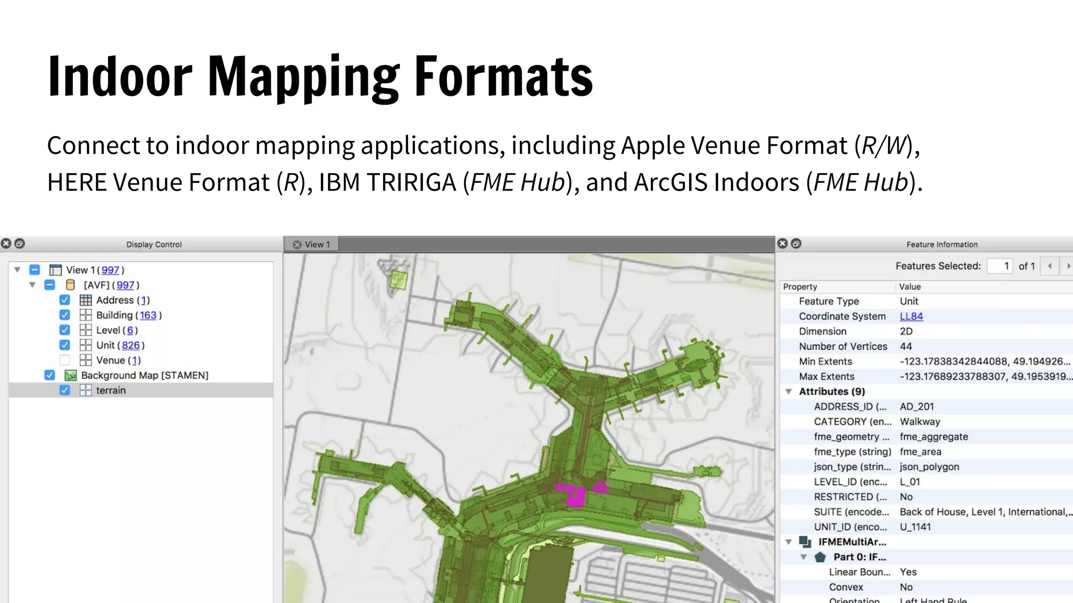Uncheck the Address layer
The width and height of the screenshot is (1073, 603).
[x=64, y=300]
